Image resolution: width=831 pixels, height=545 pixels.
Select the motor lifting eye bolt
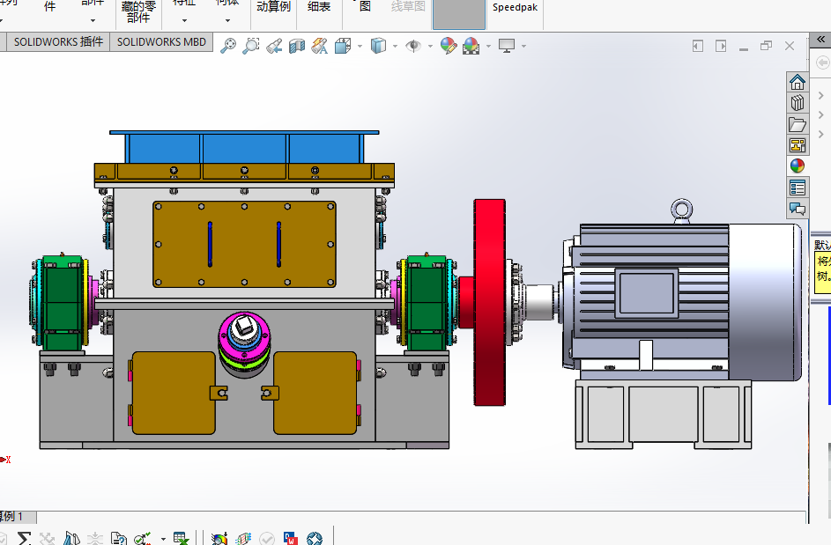tap(681, 210)
